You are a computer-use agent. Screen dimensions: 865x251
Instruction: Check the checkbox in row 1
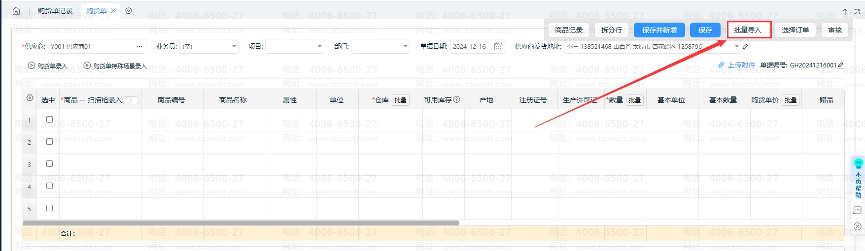coord(49,119)
